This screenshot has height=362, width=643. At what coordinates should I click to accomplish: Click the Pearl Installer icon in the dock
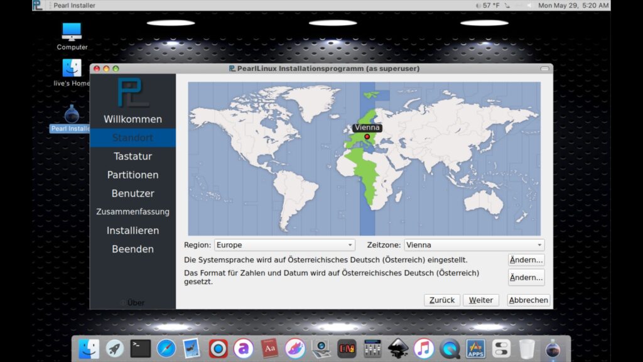coord(553,349)
